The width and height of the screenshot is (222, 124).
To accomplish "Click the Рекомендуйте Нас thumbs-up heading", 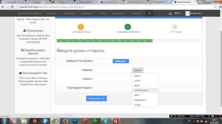I will point(33,73).
